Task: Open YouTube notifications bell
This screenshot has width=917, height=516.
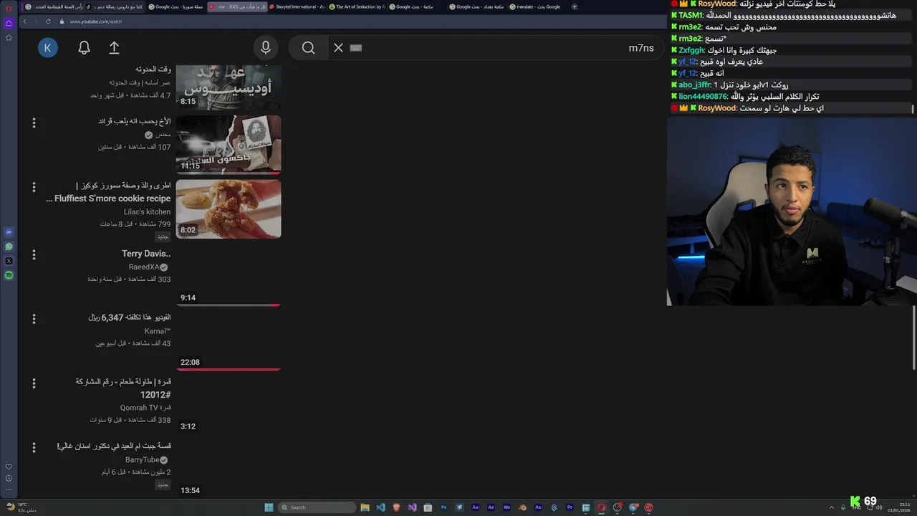Action: pos(84,48)
